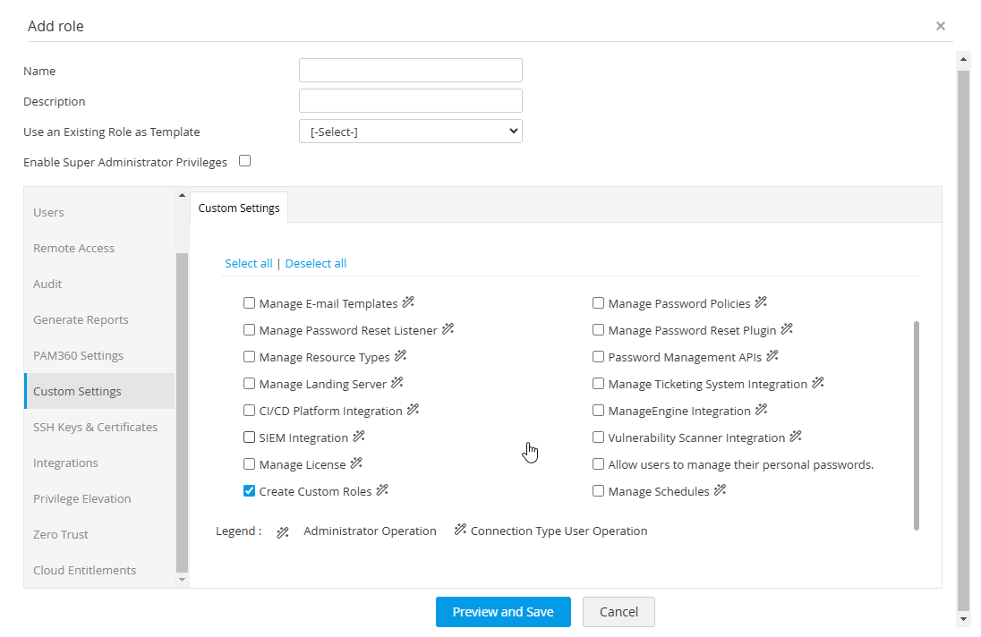Click the Deselect all link
The width and height of the screenshot is (981, 637).
(316, 263)
